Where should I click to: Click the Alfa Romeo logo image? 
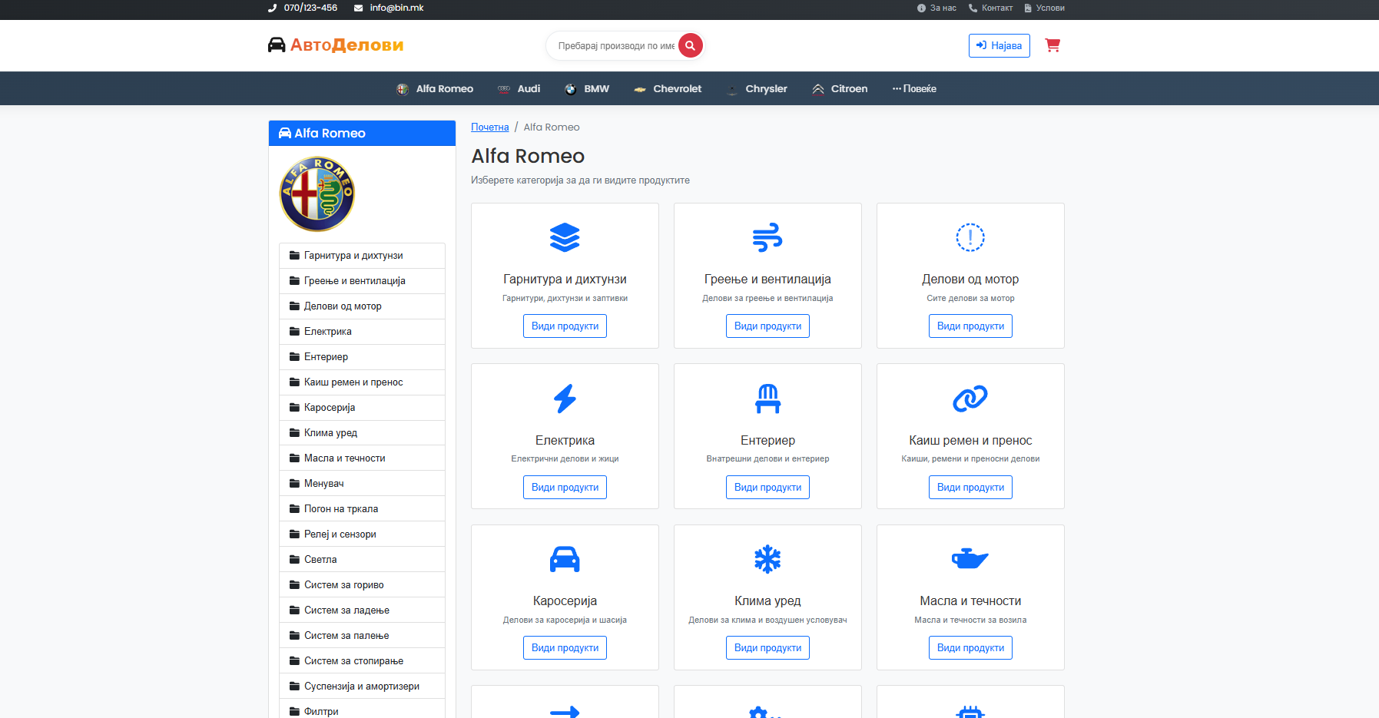tap(317, 194)
